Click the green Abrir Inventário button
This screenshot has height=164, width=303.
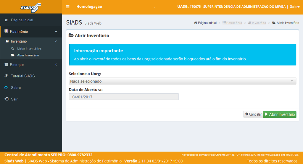[x=280, y=114]
